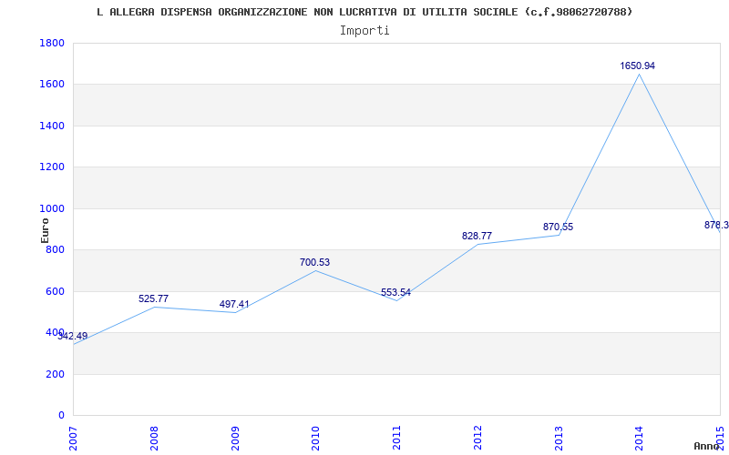Viewport: 729px width, 455px height.
Task: Select the 800 y-axis tick label
Action: tap(56, 250)
